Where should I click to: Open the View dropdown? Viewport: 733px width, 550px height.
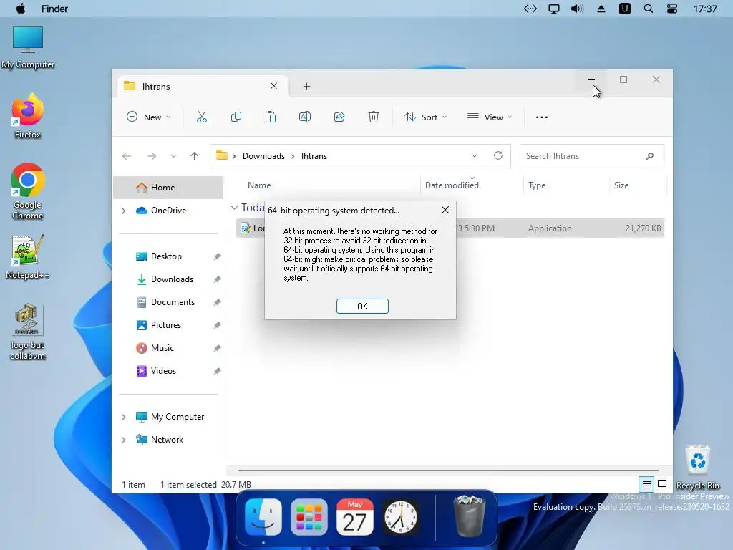point(490,117)
